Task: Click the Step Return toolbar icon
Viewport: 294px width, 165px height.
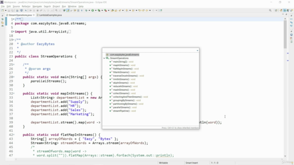Action: [x=51, y=11]
